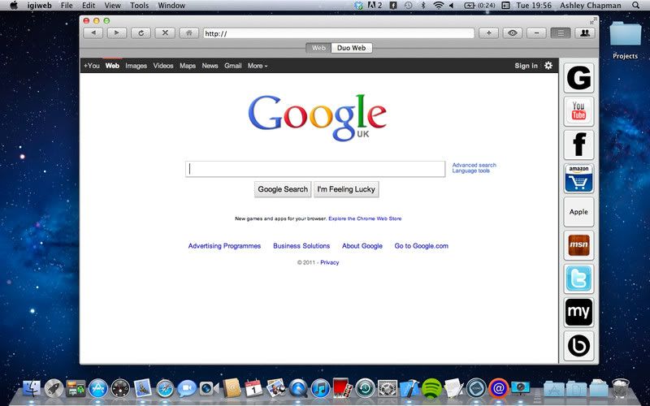Open the File menu
The width and height of the screenshot is (650, 406).
[67, 6]
